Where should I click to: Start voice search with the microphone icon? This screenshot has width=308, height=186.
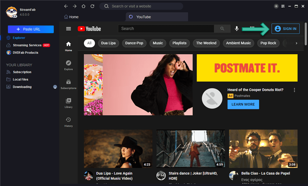(x=237, y=28)
